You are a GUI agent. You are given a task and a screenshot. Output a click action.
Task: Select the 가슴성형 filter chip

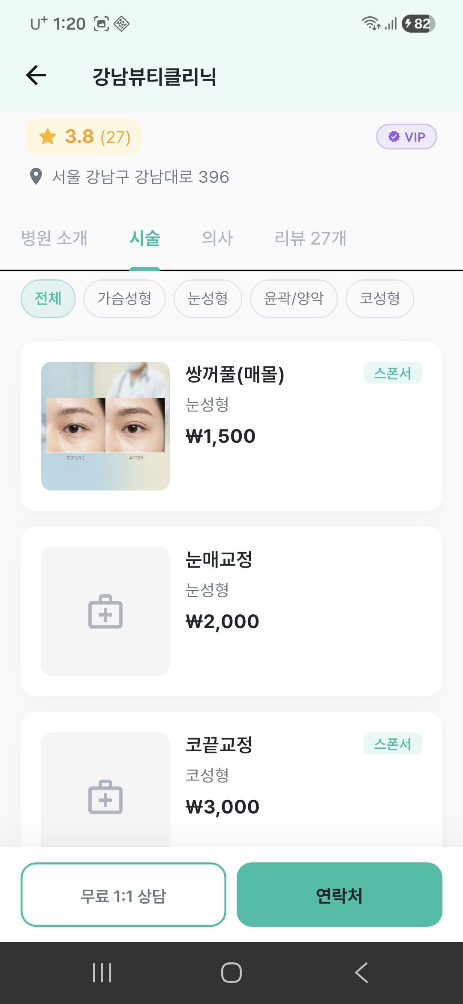coord(124,299)
